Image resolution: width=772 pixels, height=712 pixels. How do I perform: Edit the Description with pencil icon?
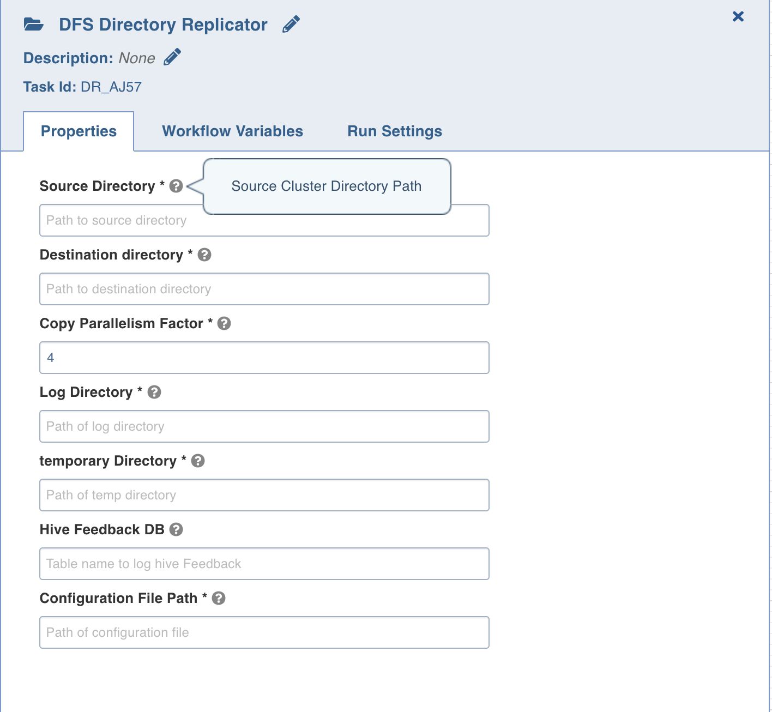172,57
